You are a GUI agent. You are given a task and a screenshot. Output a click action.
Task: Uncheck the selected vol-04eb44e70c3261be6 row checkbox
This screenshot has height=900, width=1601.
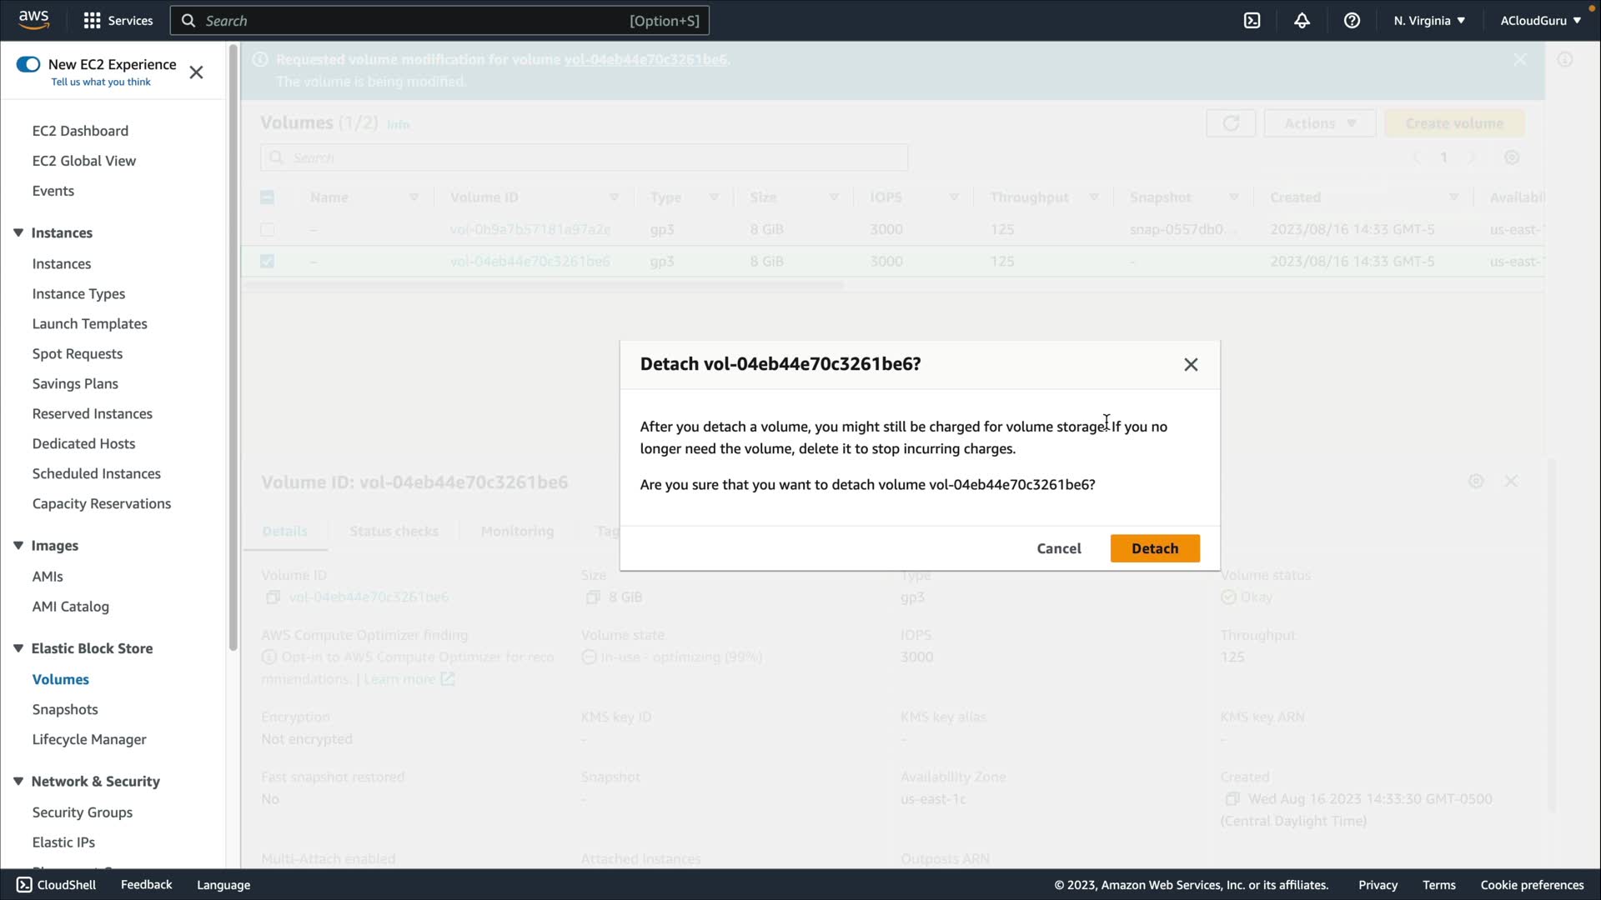click(267, 262)
